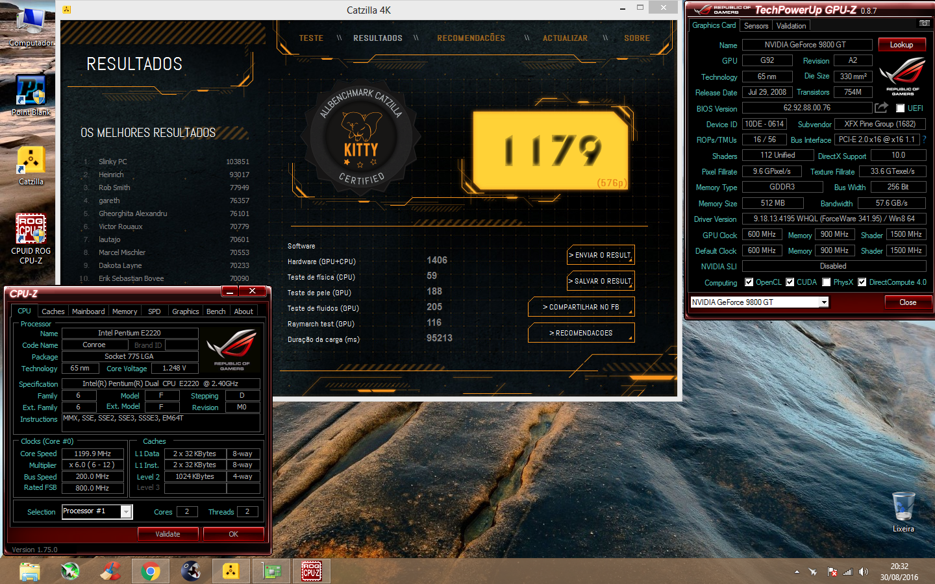Open the network signal tray icon
Viewport: 935px width, 584px height.
point(847,572)
